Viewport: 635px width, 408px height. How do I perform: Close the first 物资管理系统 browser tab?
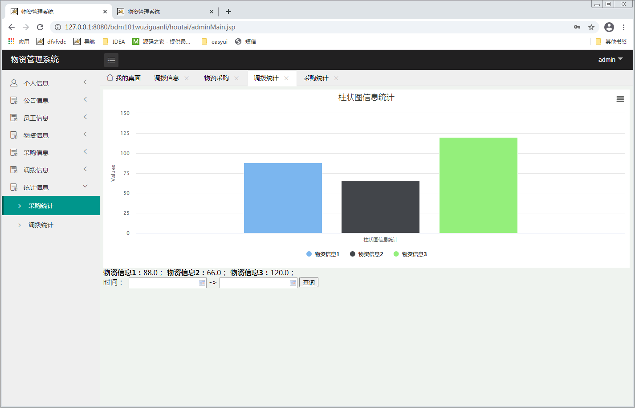[x=105, y=12]
